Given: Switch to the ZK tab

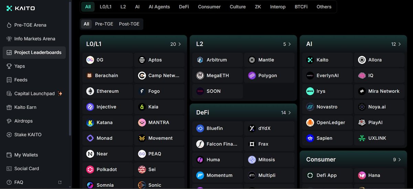Looking at the screenshot, I should 258,7.
